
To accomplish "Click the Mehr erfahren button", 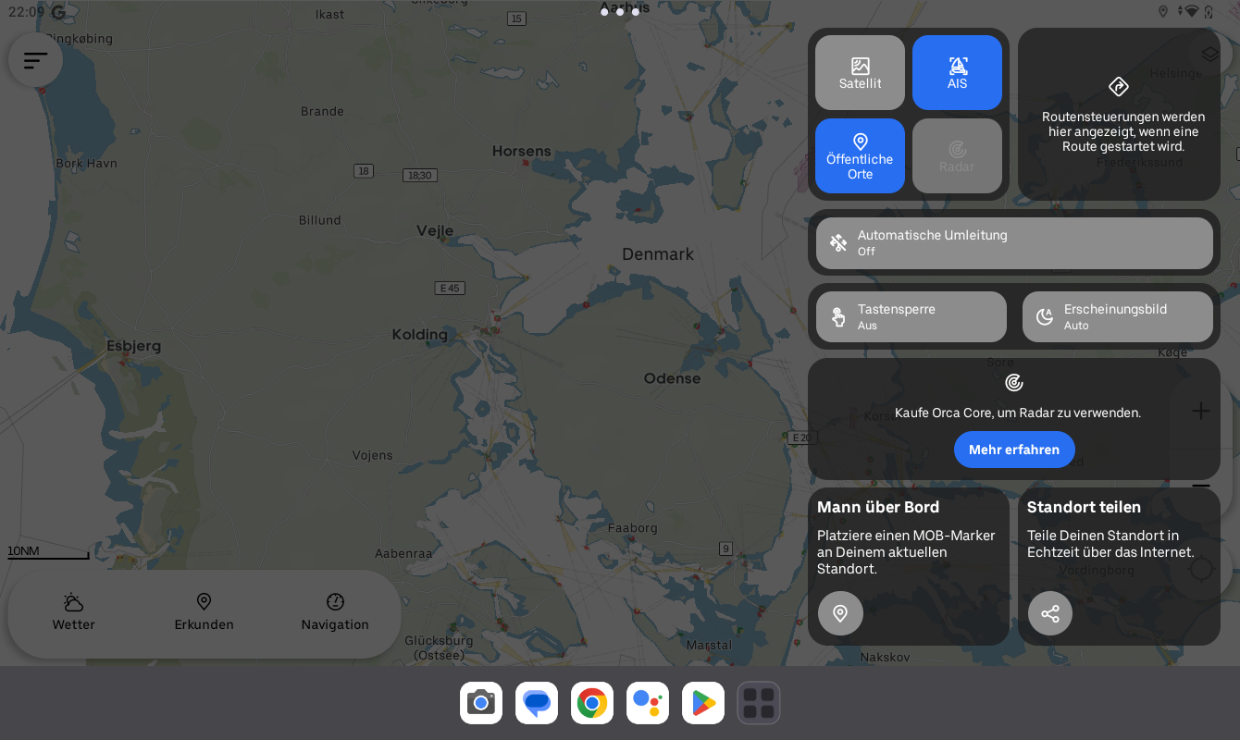I will pyautogui.click(x=1014, y=450).
